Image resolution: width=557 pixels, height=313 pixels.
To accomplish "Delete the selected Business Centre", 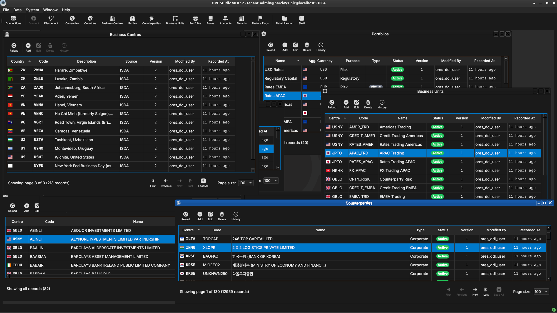I will 50,47.
